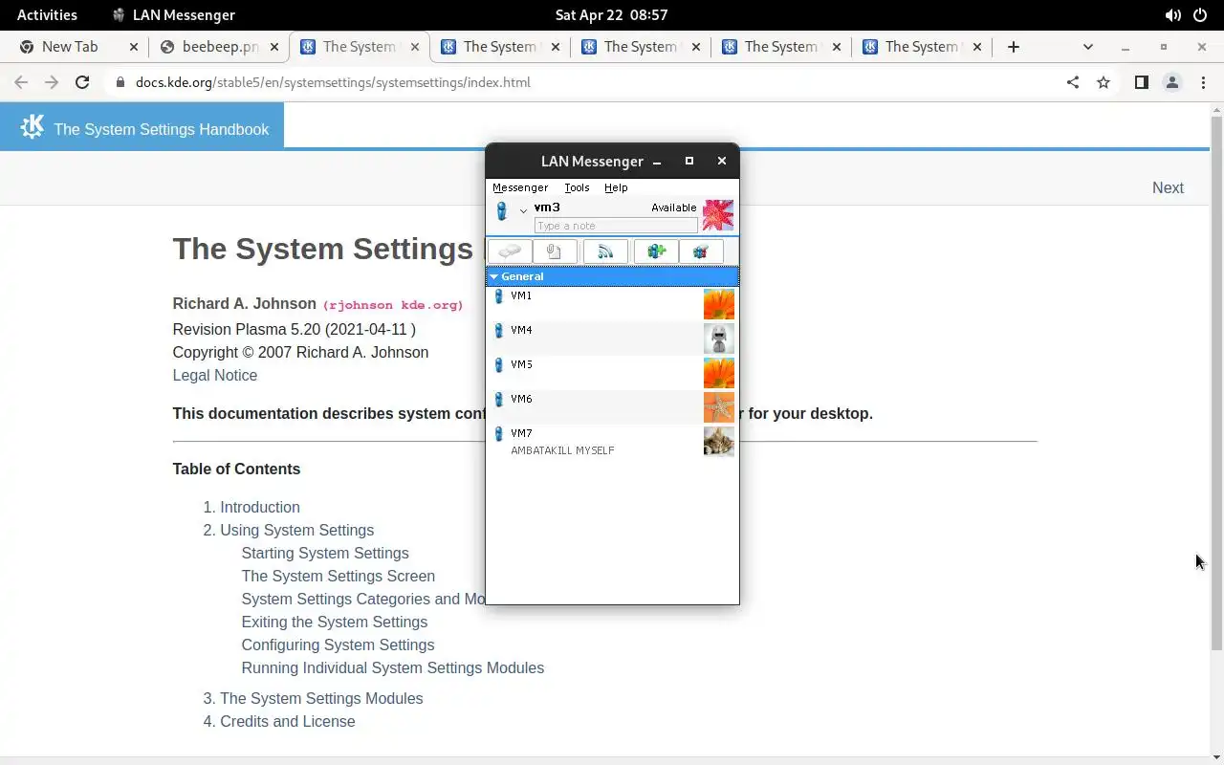Start a conversation with the chat bubble toolbar icon

tap(511, 251)
